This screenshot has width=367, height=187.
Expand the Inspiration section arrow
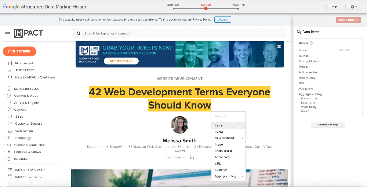tap(4, 159)
